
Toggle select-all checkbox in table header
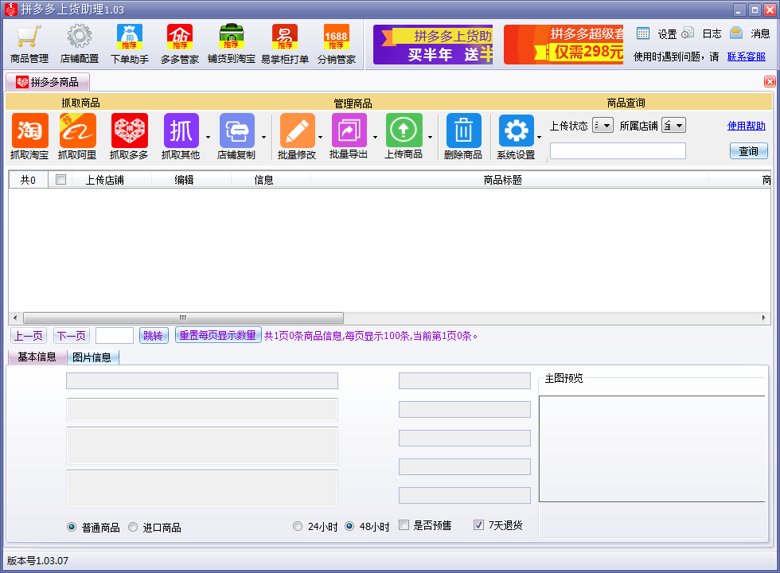point(60,180)
